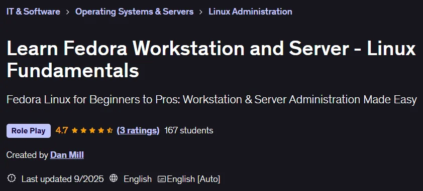This screenshot has width=423, height=191.
Task: Click the last updated alert icon
Action: [x=12, y=178]
